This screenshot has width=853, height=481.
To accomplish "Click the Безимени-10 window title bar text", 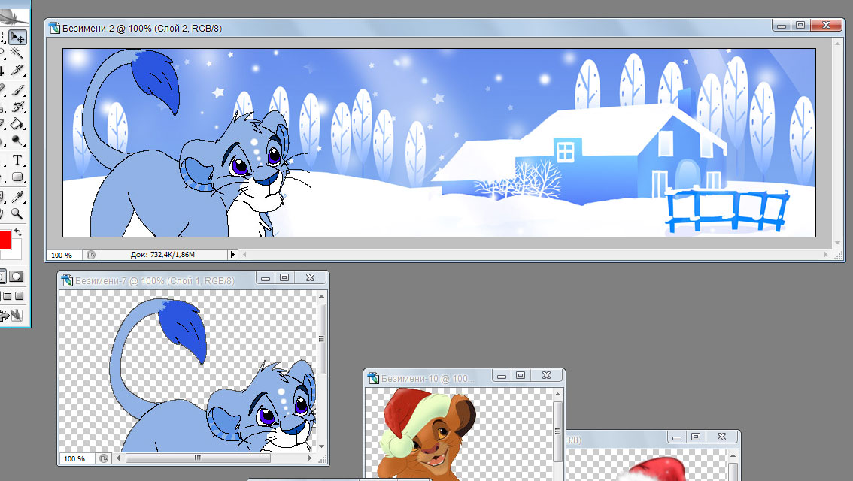I will click(x=428, y=378).
